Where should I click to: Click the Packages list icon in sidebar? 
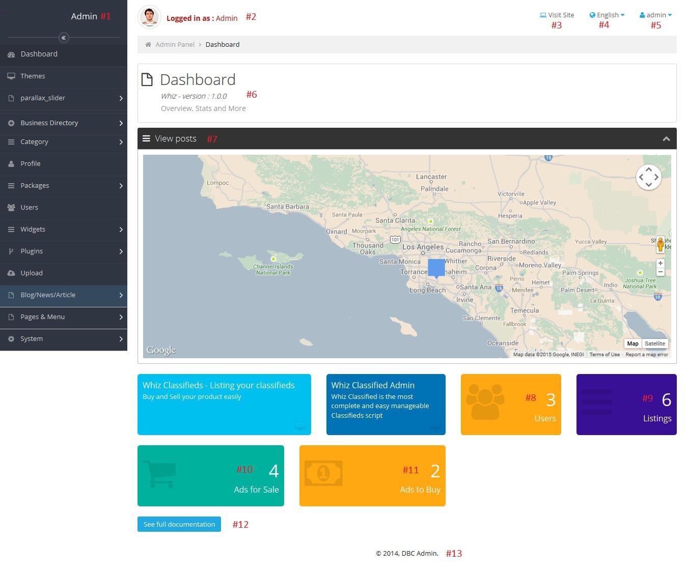[x=11, y=186]
